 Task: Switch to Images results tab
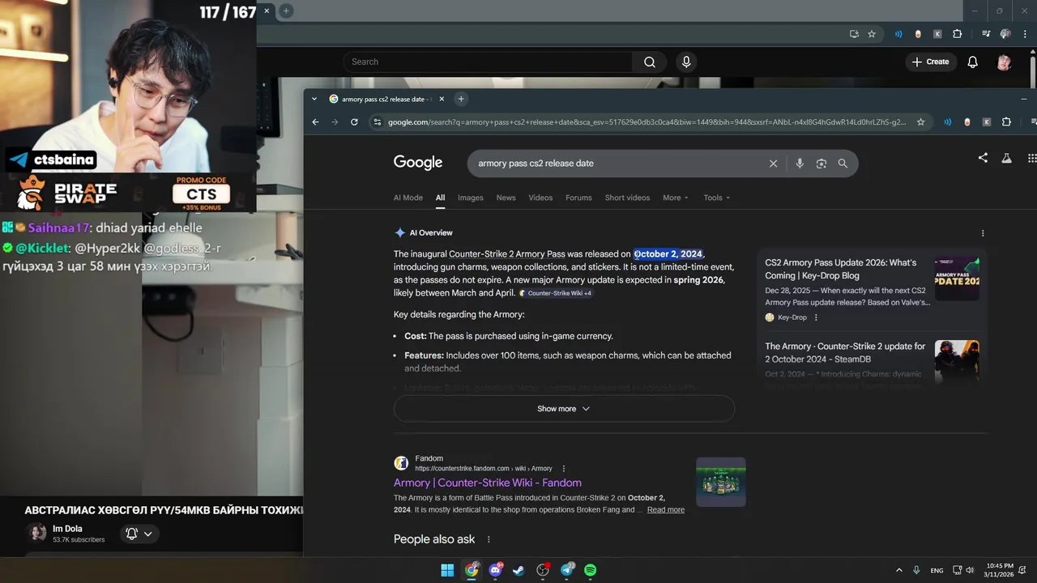(471, 198)
